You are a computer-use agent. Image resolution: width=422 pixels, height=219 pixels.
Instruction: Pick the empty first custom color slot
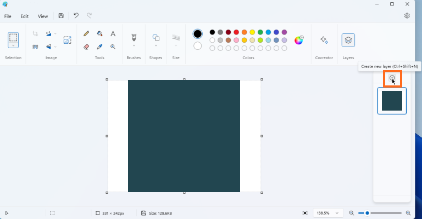[212, 48]
